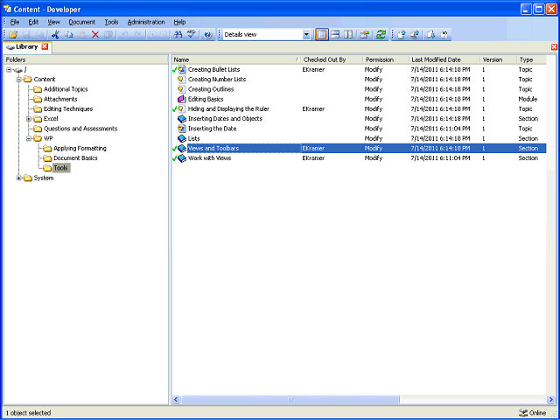Open the View menu
The image size is (560, 420).
point(53,22)
